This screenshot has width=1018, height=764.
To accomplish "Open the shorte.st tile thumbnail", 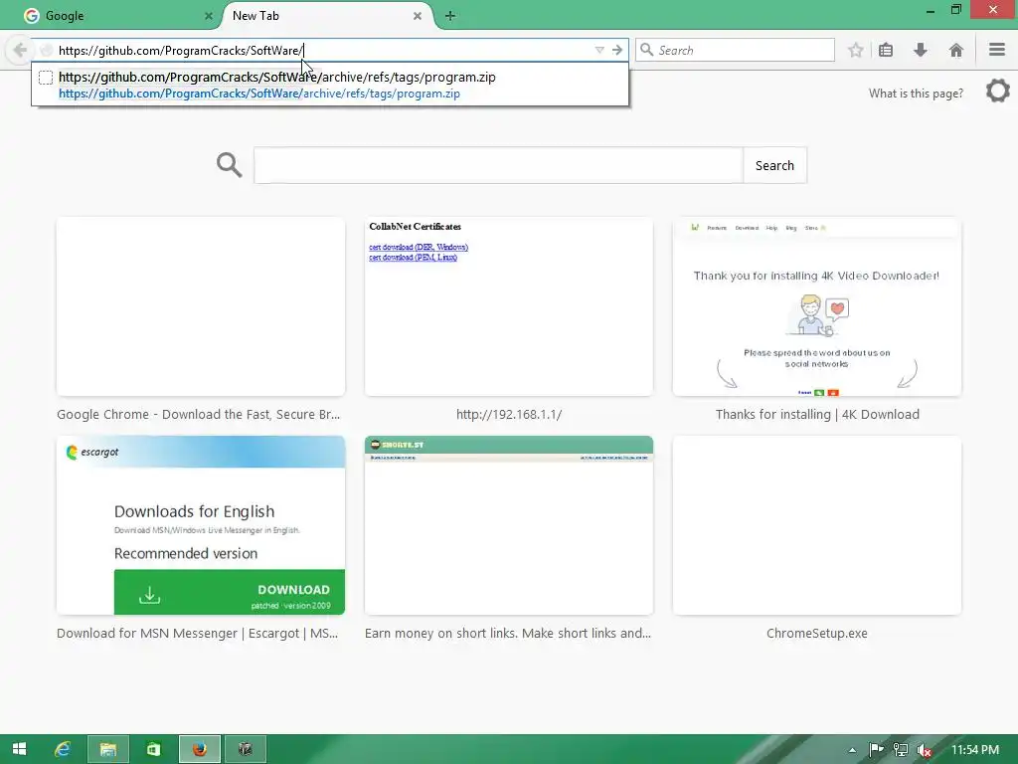I will [509, 525].
